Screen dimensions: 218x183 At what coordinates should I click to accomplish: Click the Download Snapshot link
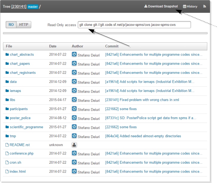pyautogui.click(x=161, y=6)
